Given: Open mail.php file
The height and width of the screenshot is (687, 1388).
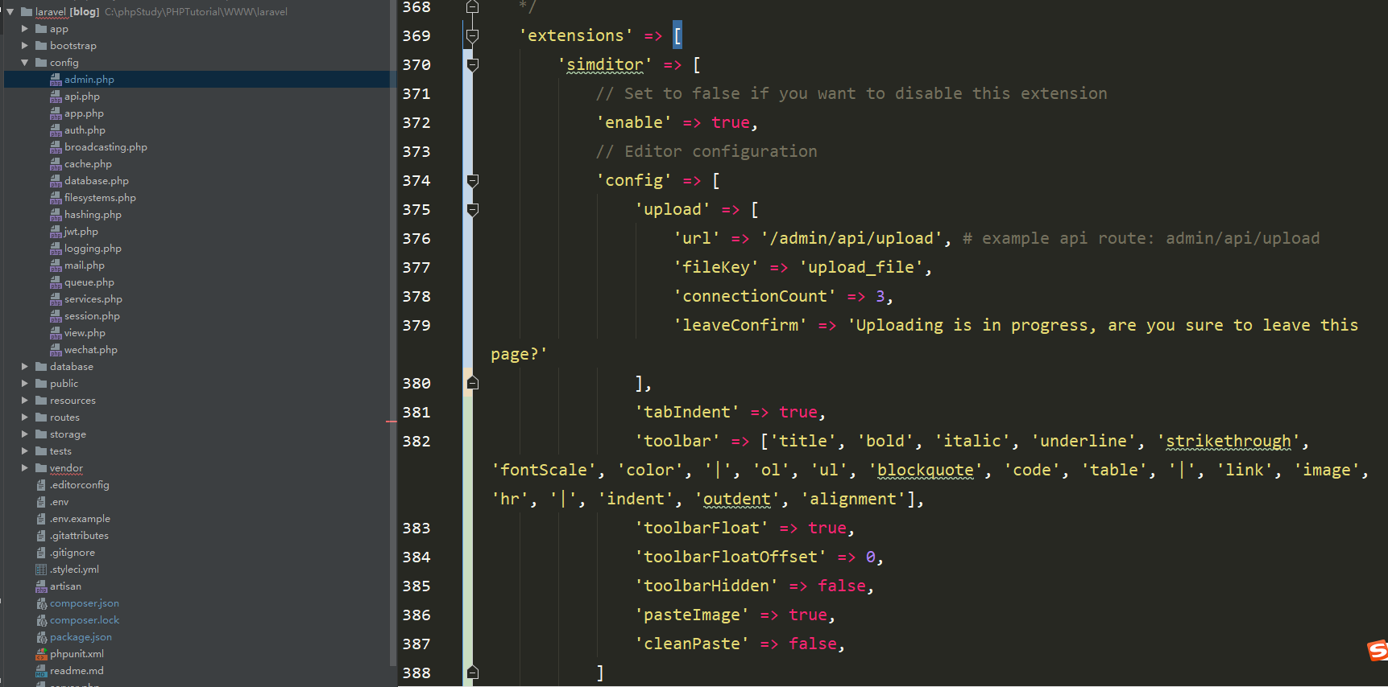Looking at the screenshot, I should 85,265.
